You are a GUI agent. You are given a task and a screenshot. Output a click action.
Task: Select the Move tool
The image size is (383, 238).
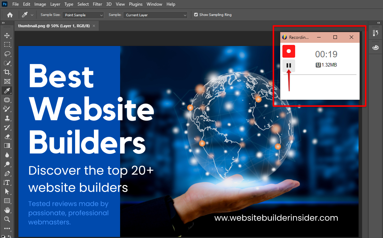[x=7, y=36]
